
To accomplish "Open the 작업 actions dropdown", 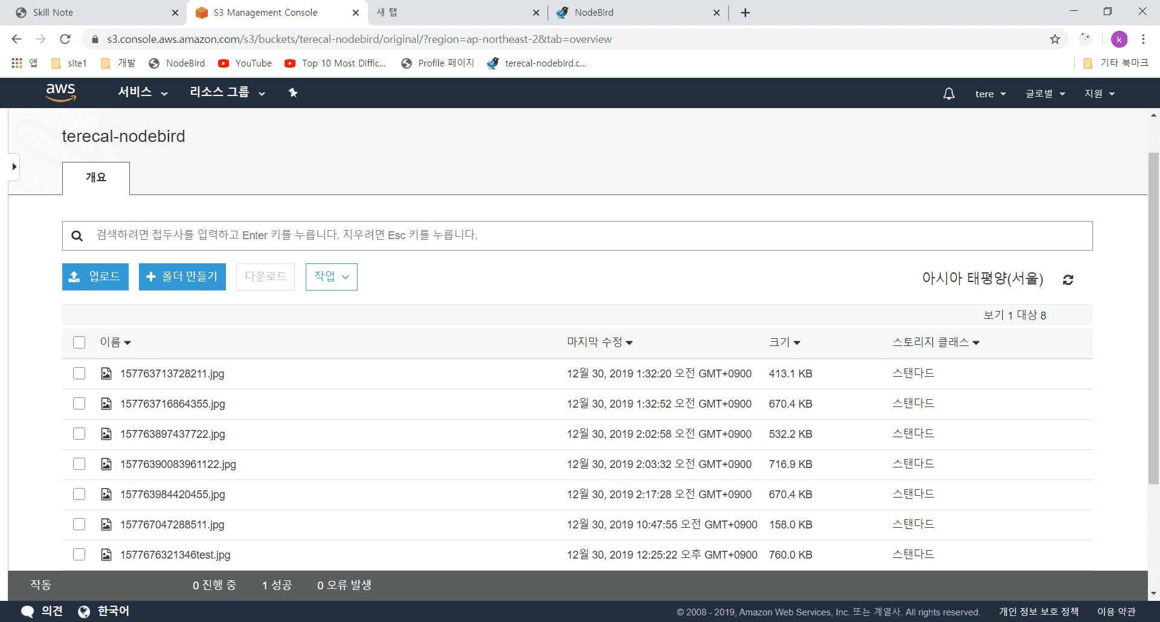I will [x=332, y=277].
